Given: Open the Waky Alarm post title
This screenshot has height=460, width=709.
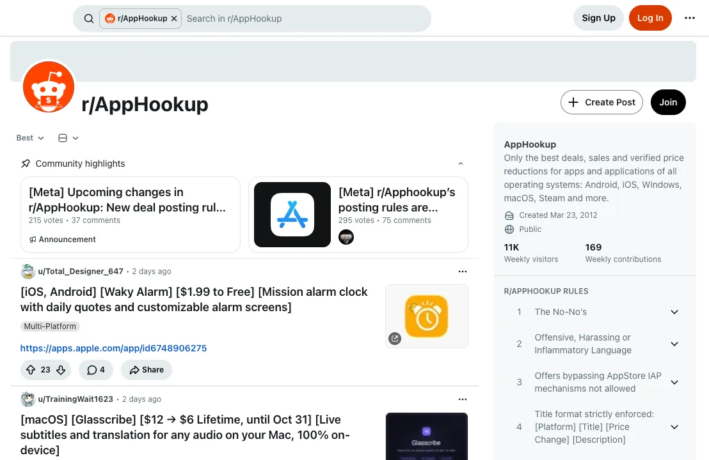Looking at the screenshot, I should pyautogui.click(x=194, y=299).
